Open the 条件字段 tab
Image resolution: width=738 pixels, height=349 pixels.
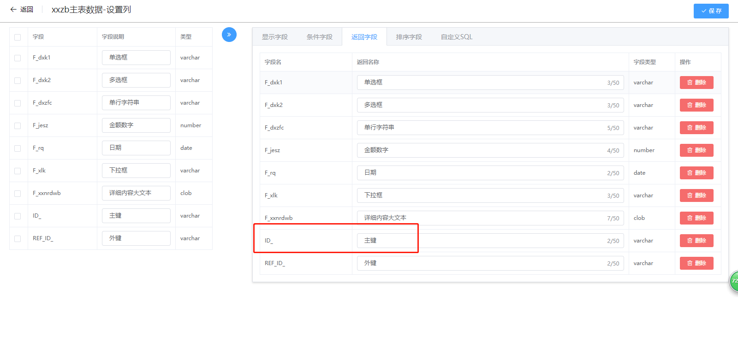(x=319, y=37)
